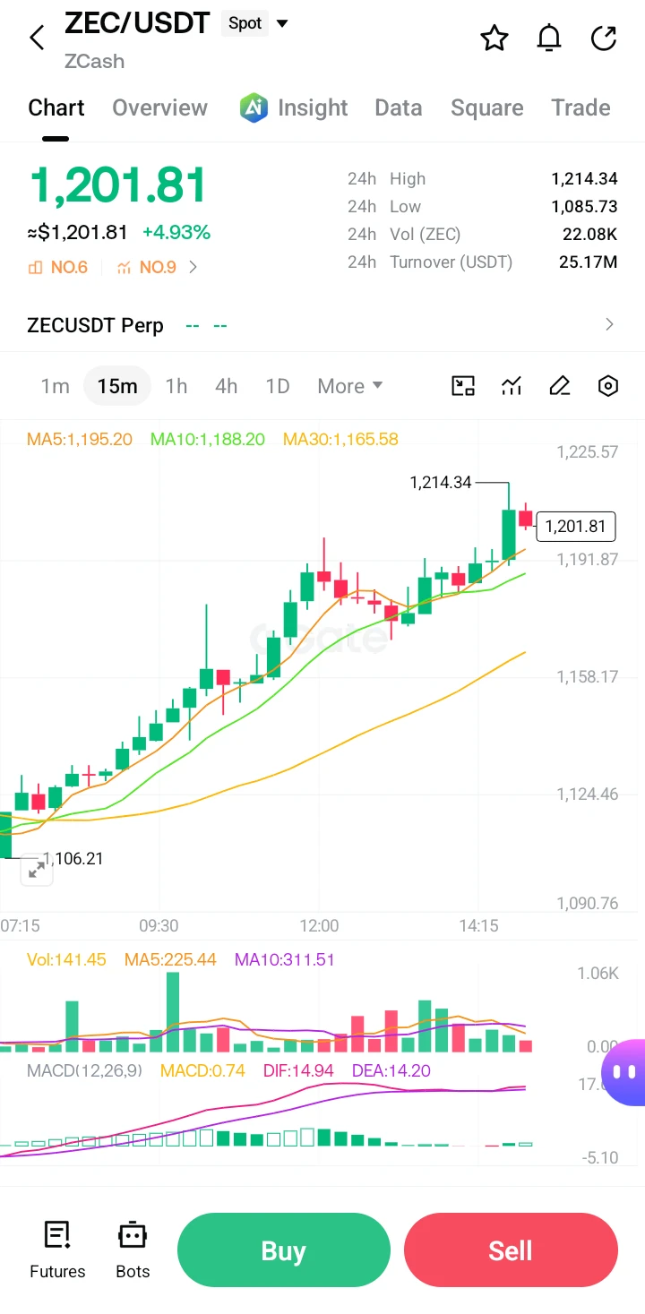Open Spot market type dropdown
Image resolution: width=645 pixels, height=1314 pixels.
pos(255,23)
